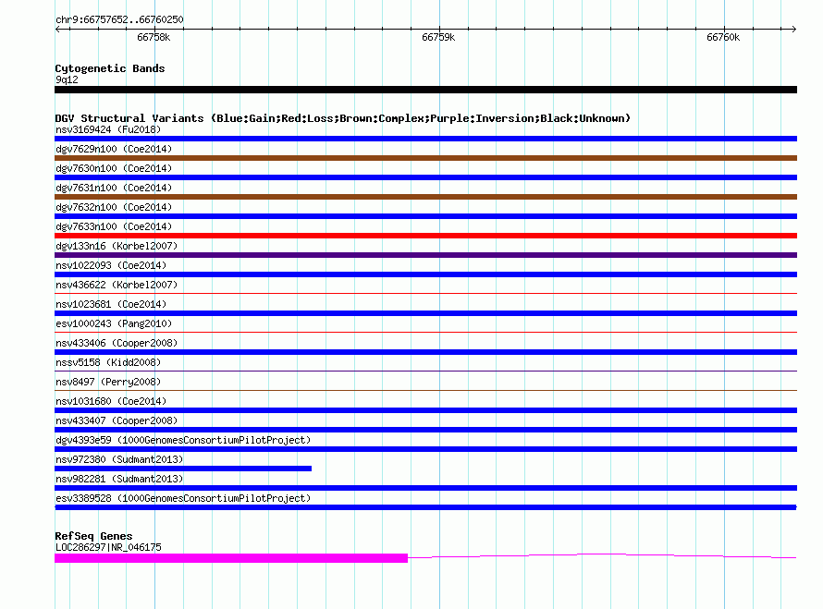Click the blue bar under nsv433406

click(425, 352)
